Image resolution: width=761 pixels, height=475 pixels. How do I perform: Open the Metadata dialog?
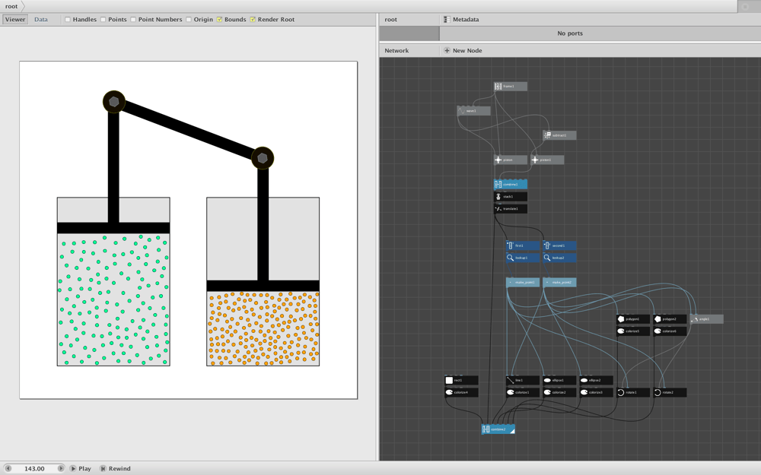click(x=461, y=20)
